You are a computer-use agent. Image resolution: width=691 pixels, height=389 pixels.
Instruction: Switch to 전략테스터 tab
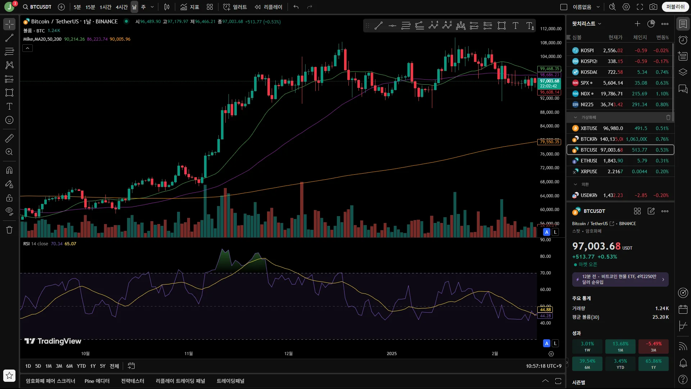[132, 381]
